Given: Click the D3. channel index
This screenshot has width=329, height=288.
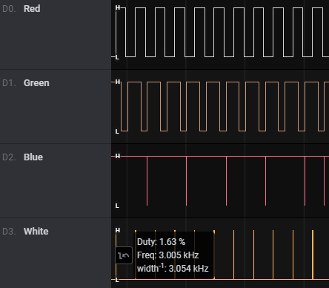Looking at the screenshot, I should pyautogui.click(x=9, y=232).
